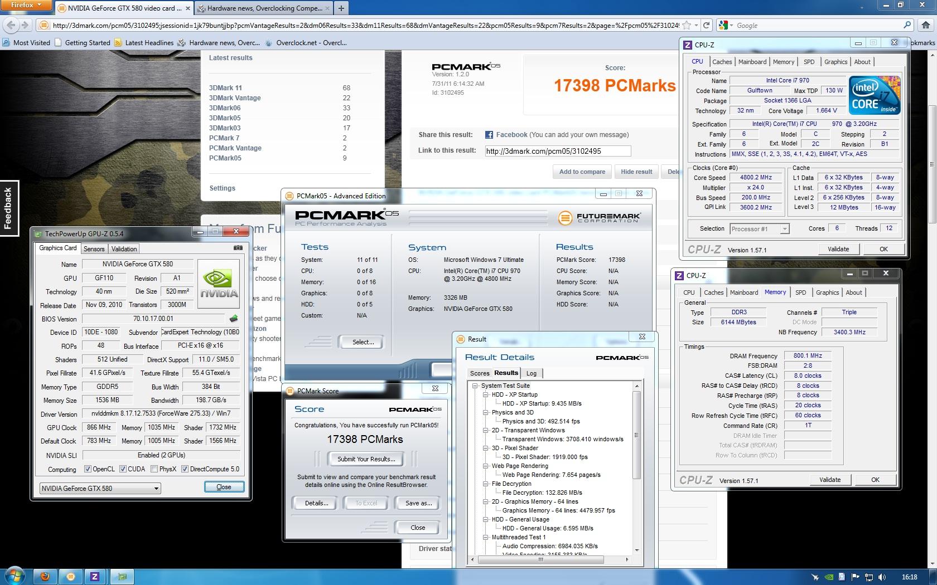Click the Facebook share icon

pos(489,135)
